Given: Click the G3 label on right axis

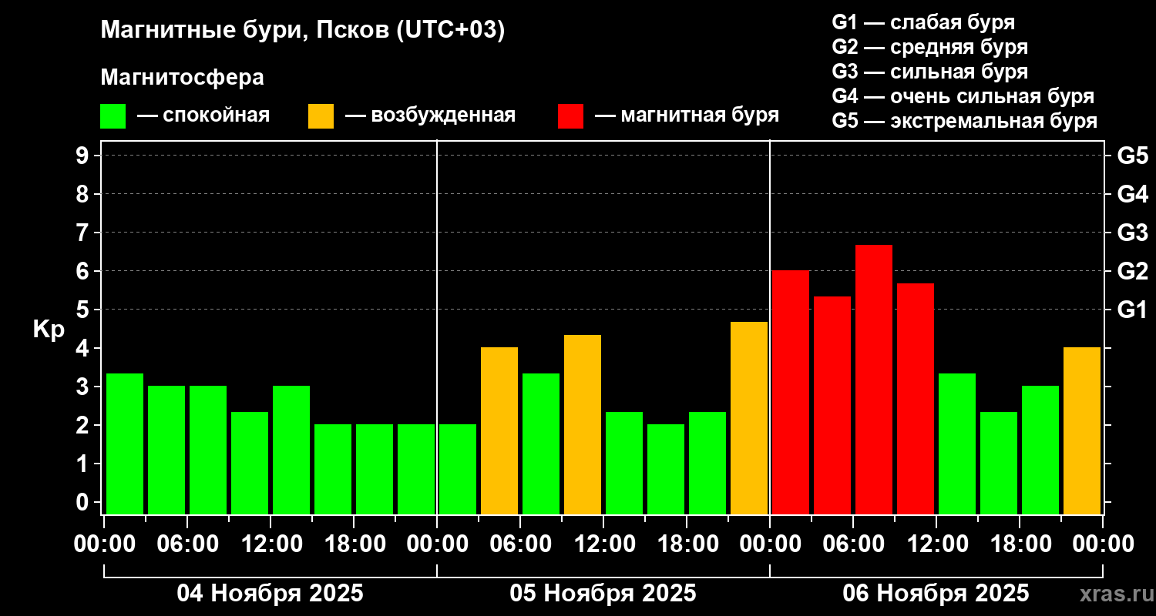Looking at the screenshot, I should [1132, 233].
